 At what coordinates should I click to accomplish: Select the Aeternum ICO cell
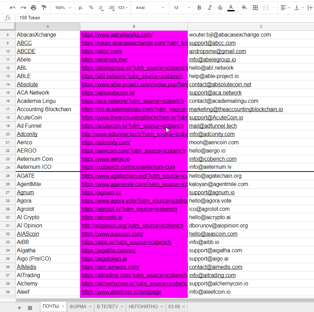coord(48,167)
